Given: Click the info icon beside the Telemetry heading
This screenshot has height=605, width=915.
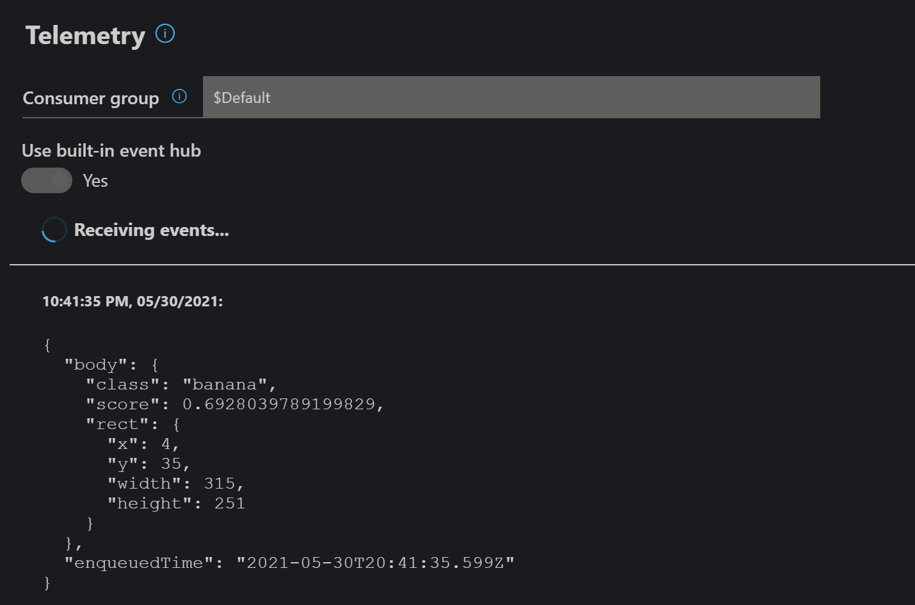Looking at the screenshot, I should coord(165,33).
